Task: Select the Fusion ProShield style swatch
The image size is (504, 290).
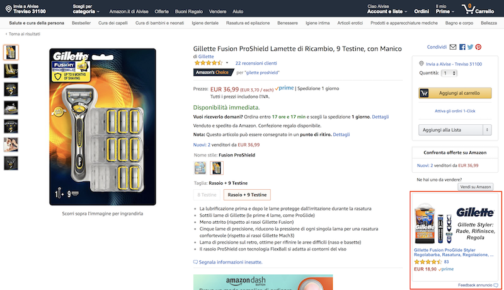Action: 216,168
